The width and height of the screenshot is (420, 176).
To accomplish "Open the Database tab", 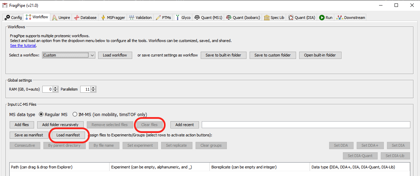I will (85, 18).
